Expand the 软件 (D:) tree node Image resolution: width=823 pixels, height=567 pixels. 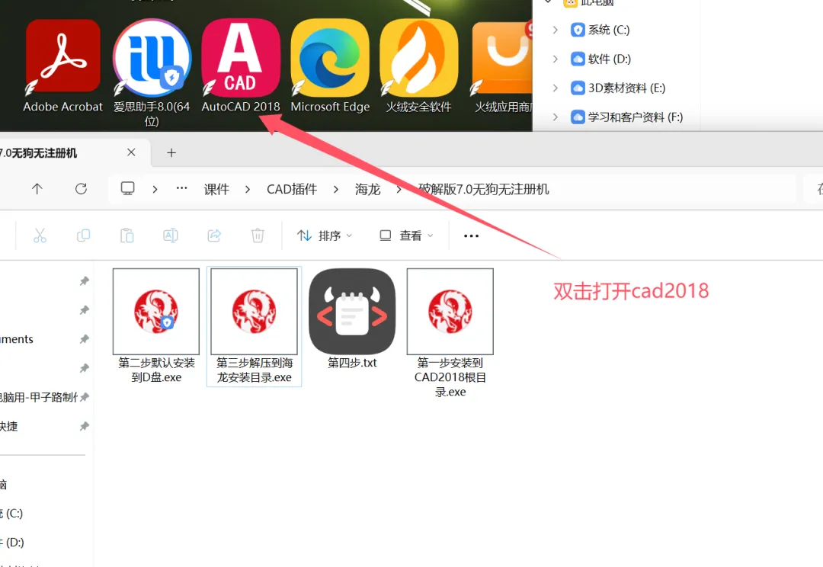556,59
